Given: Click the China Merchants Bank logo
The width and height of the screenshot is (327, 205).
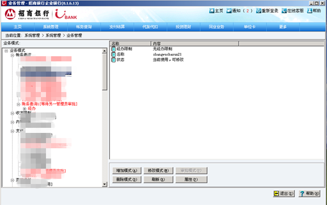Looking at the screenshot, I should (27, 14).
